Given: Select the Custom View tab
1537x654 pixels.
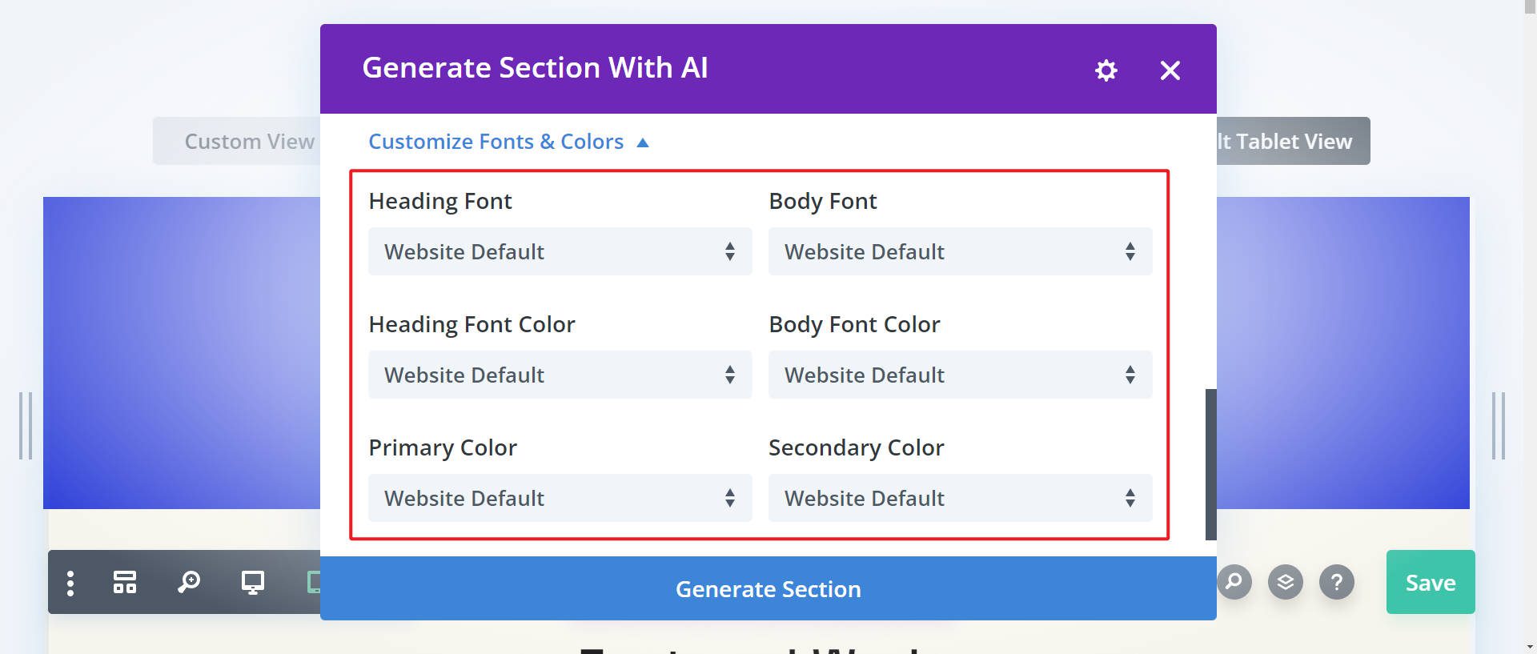Looking at the screenshot, I should (249, 142).
